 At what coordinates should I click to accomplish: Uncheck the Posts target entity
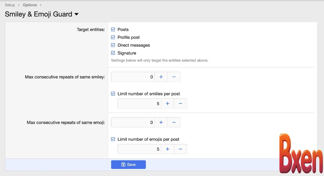113,29
